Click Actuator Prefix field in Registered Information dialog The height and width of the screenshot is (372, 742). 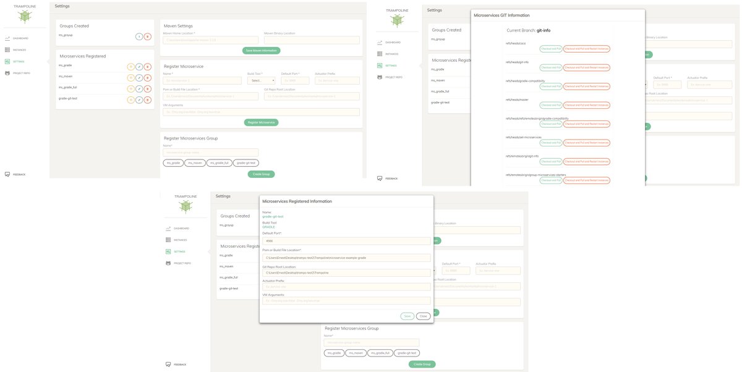pos(346,287)
